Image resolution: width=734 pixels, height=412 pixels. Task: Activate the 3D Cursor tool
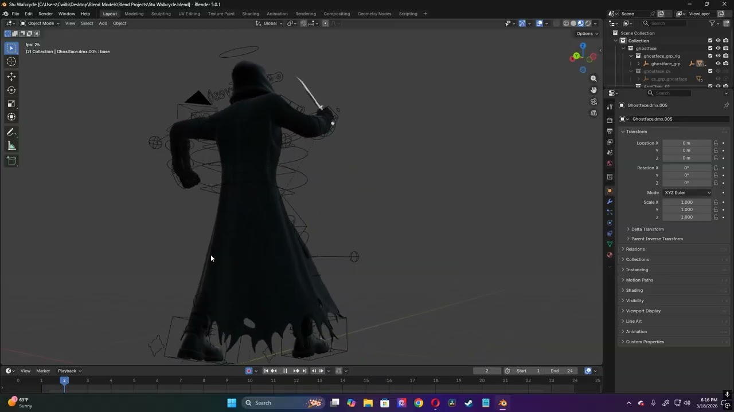pyautogui.click(x=11, y=62)
